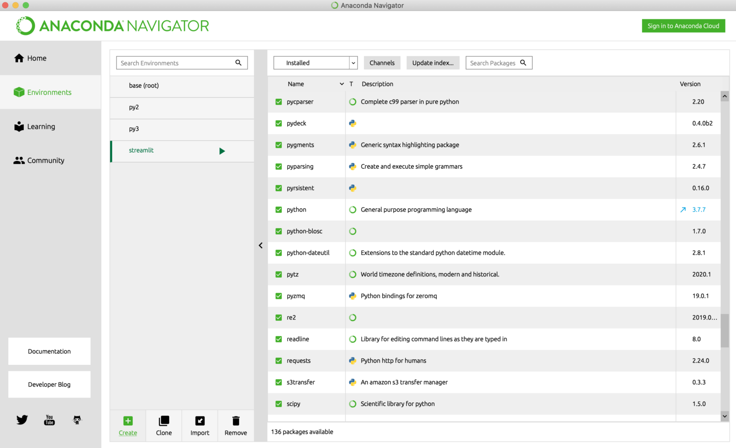Toggle the python-dateutil package checkbox
736x448 pixels.
[279, 253]
